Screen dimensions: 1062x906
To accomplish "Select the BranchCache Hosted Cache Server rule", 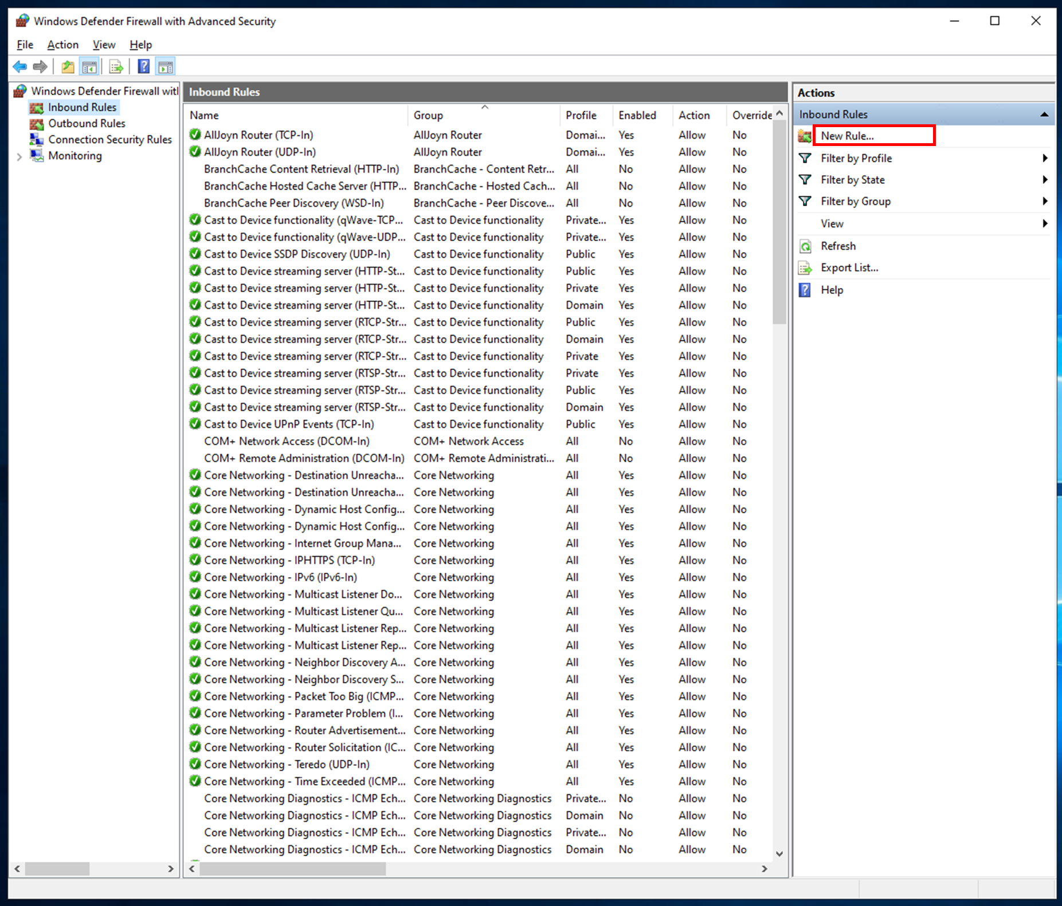I will pyautogui.click(x=305, y=187).
